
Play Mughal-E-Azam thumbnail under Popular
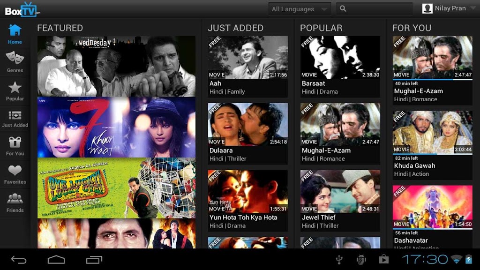[340, 124]
